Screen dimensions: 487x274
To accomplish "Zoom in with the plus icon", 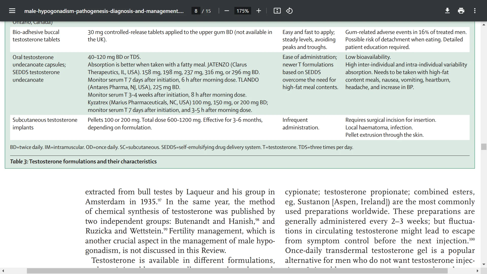I will 258,11.
